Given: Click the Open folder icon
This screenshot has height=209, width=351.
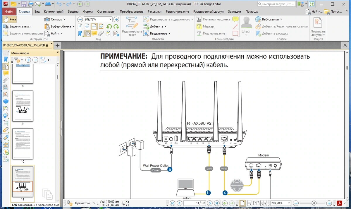Looking at the screenshot, I should (x=13, y=4).
